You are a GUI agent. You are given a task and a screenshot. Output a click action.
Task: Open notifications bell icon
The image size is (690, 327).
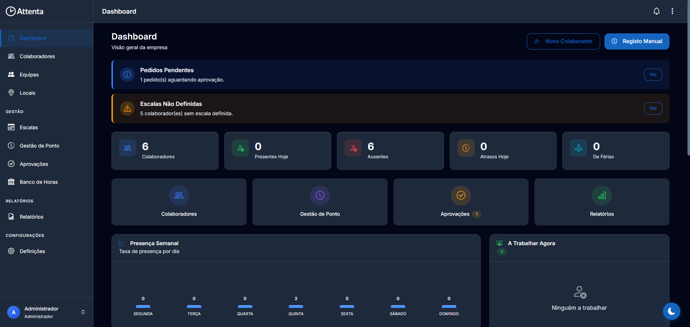pyautogui.click(x=657, y=11)
